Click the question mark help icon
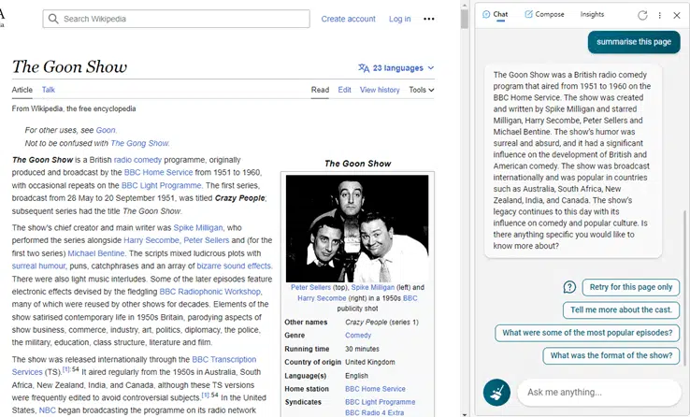 pyautogui.click(x=569, y=287)
